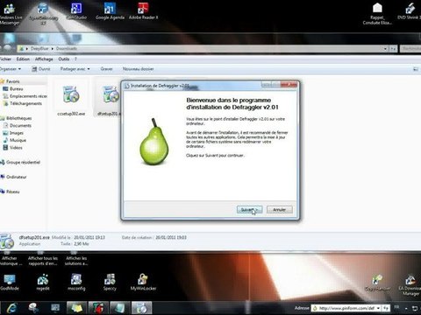Open the ? help menu in Explorer
421x315 pixels.
coord(75,59)
